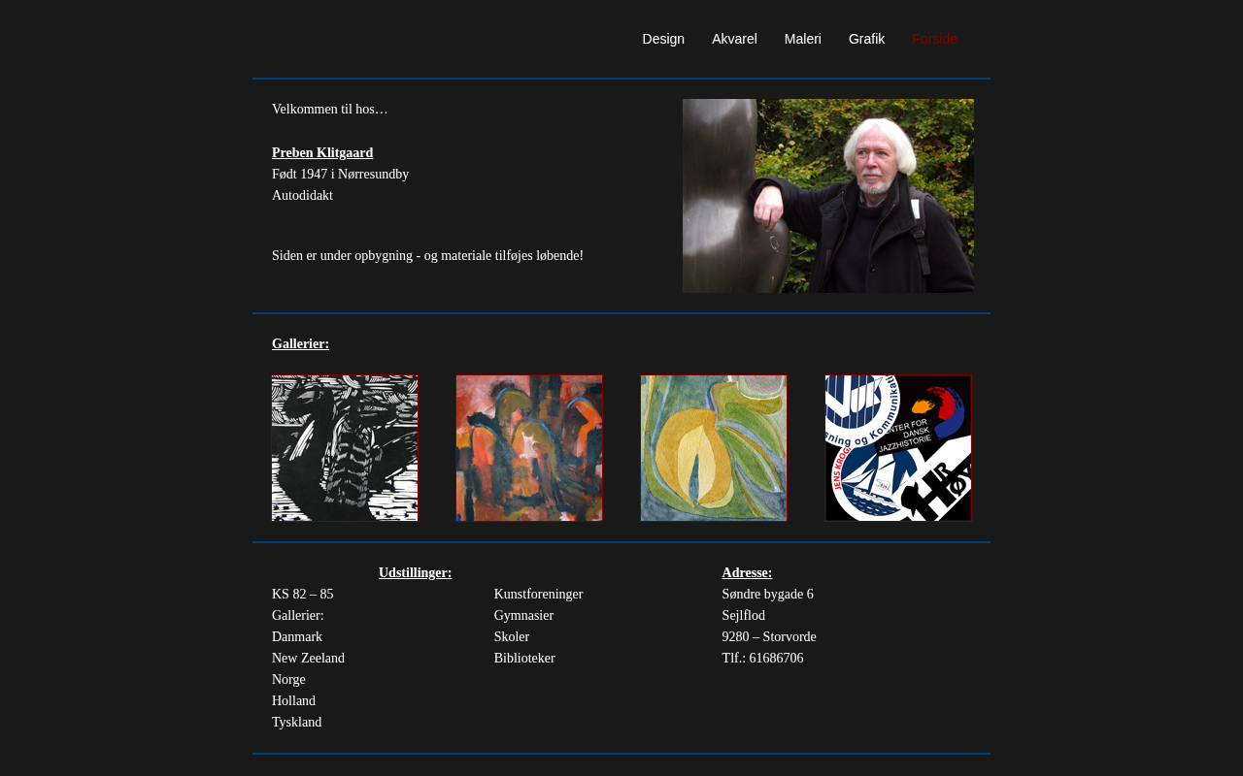The image size is (1243, 776).
Task: Open the Maleri navigation link
Action: tap(803, 39)
